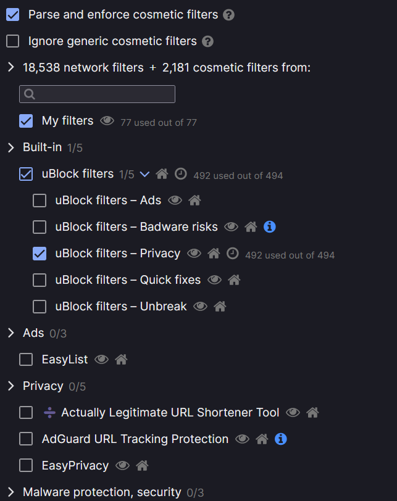Screen dimensions: 397x501
Task: Click the uBlock filters – Unbreak label
Action: pos(120,307)
